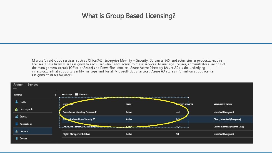272x153 pixels.
Task: Click Inherited (Everyone) for Azure AD Premium
Action: coord(224,112)
